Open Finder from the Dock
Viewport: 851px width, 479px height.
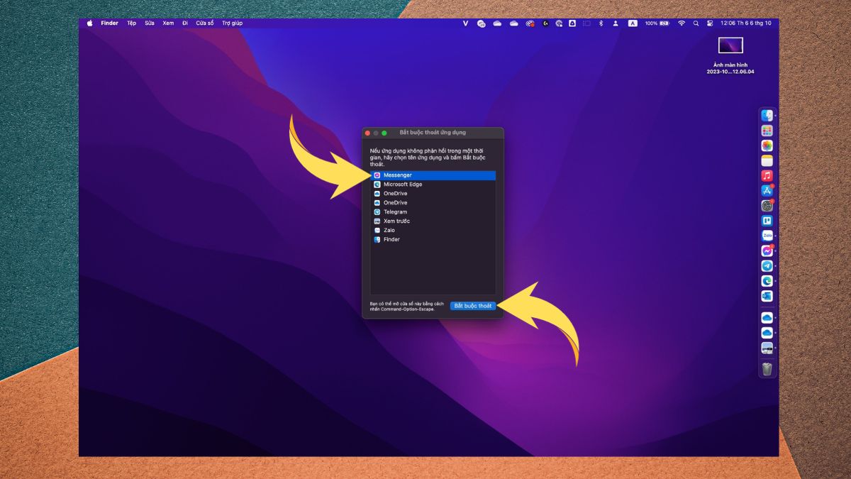pyautogui.click(x=767, y=116)
